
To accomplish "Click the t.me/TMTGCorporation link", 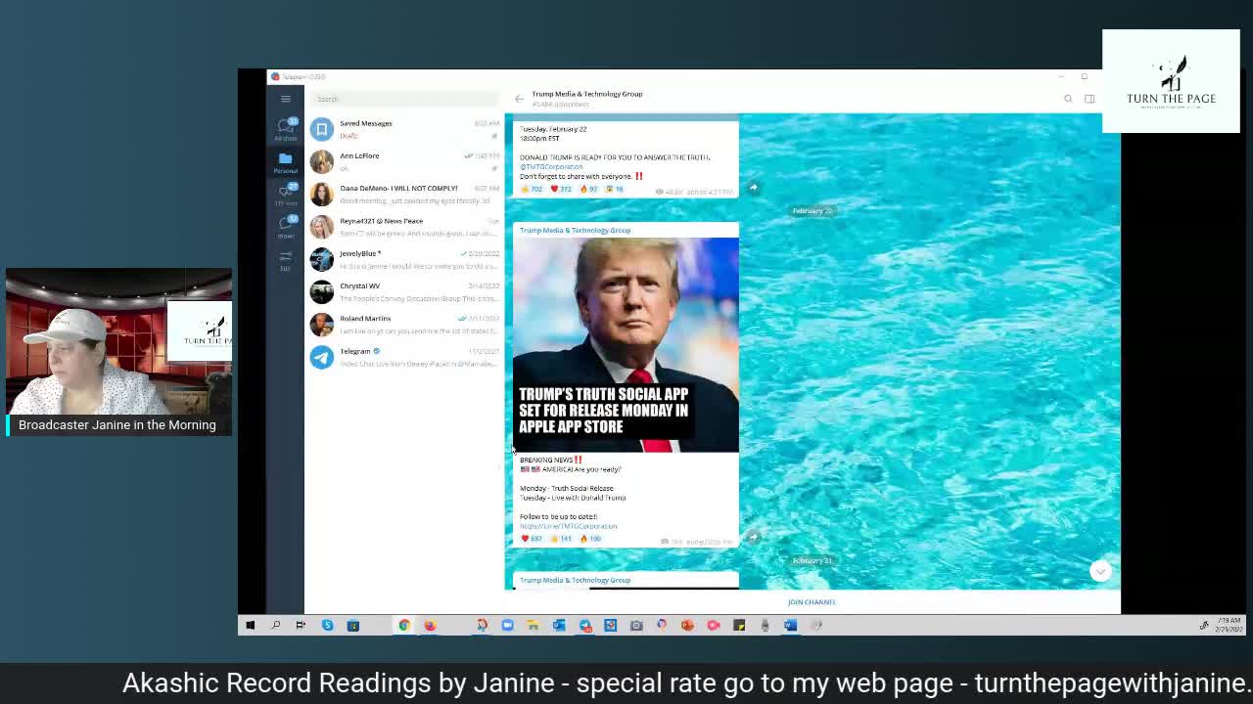I will [568, 526].
